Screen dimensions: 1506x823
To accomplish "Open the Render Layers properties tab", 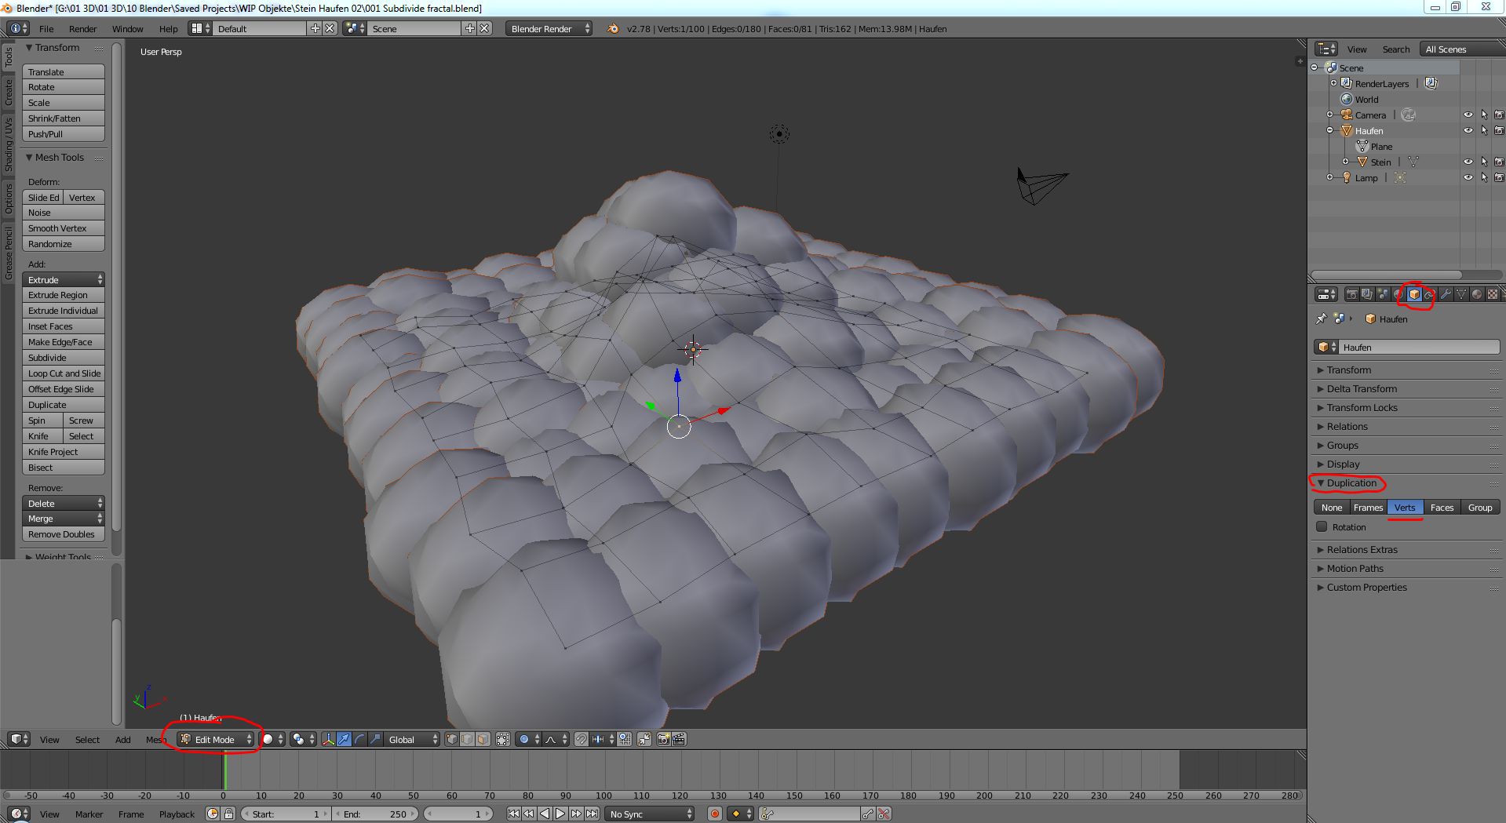I will pyautogui.click(x=1367, y=294).
